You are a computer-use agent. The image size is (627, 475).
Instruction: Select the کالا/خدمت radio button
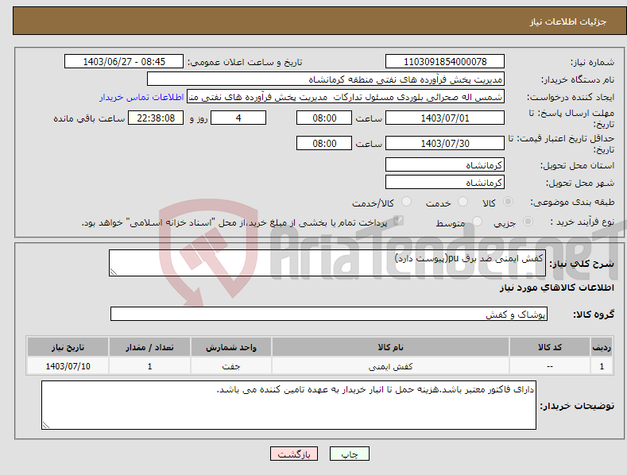coord(406,202)
